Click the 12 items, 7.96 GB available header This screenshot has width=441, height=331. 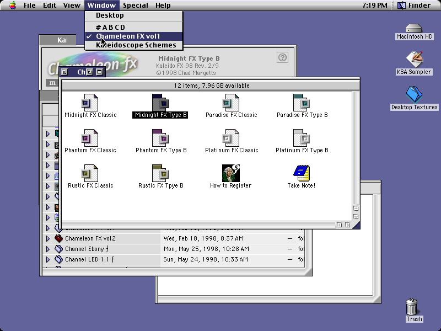click(212, 86)
